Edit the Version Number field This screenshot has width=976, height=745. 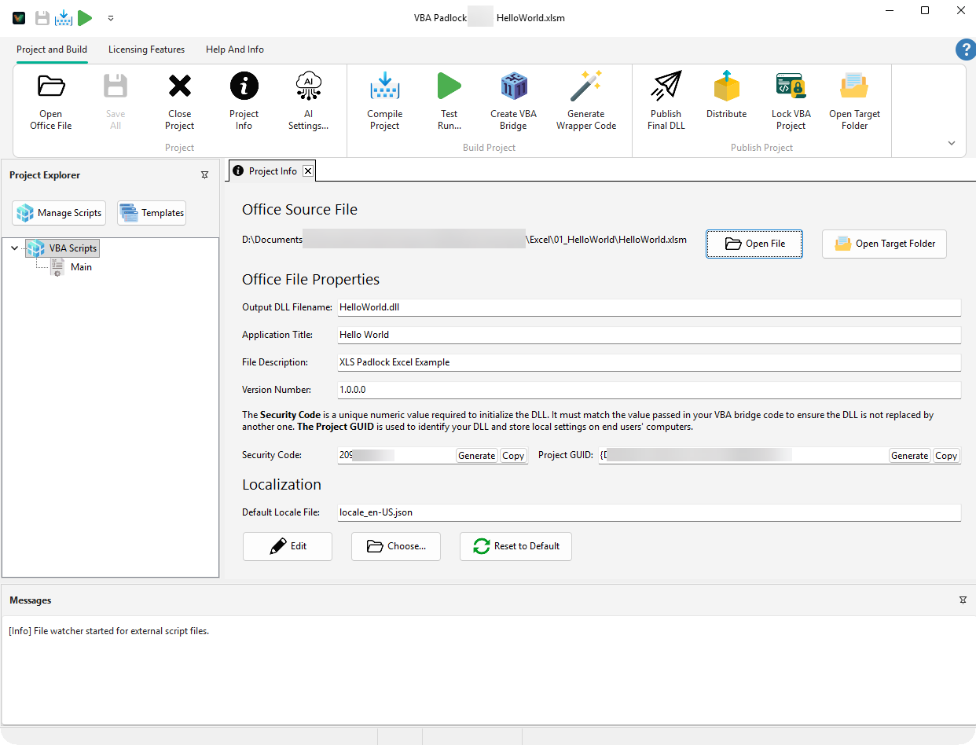[550, 390]
